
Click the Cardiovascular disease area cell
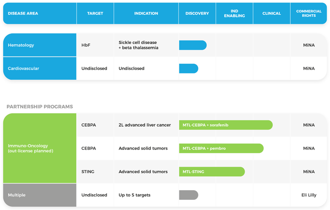pos(40,68)
